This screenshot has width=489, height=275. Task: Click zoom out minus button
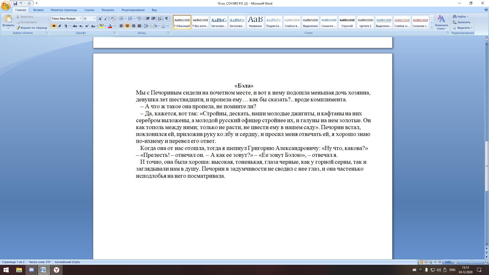tap(456, 262)
